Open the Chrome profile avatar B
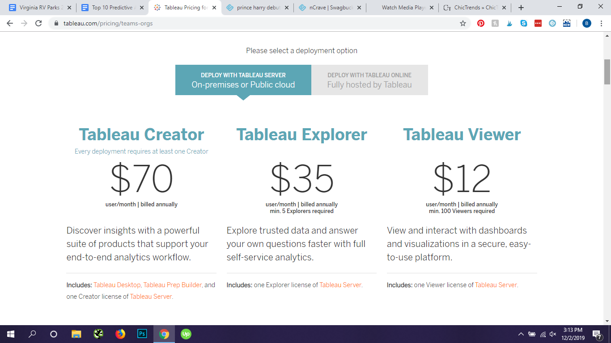Screen dimensions: 611x343 587,23
